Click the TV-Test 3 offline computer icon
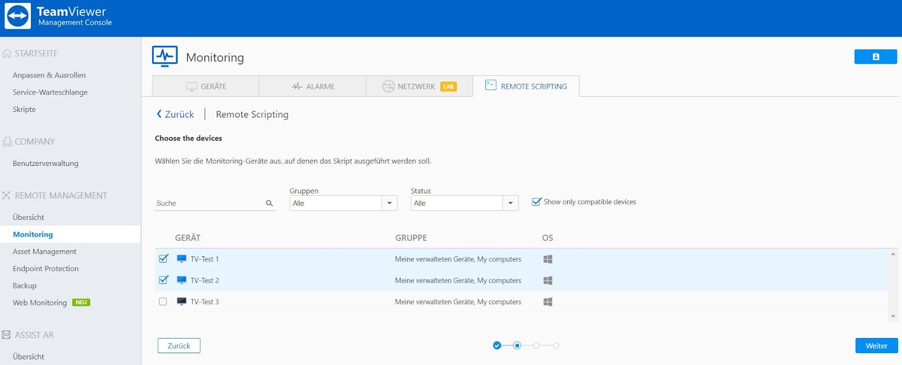The height and width of the screenshot is (365, 902). pos(182,301)
